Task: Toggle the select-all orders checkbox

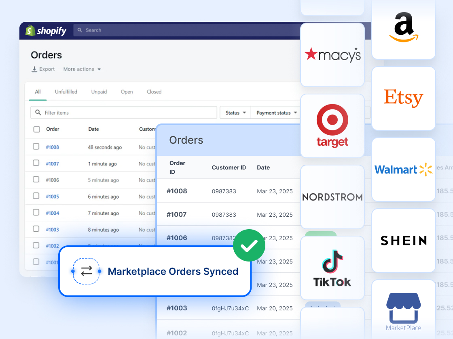Action: click(37, 129)
